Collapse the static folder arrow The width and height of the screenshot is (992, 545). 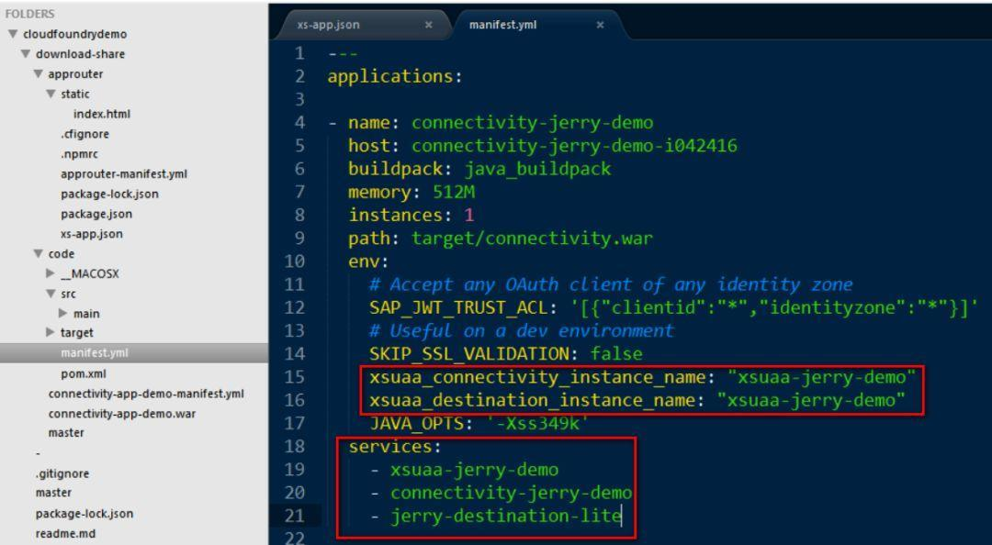click(51, 94)
